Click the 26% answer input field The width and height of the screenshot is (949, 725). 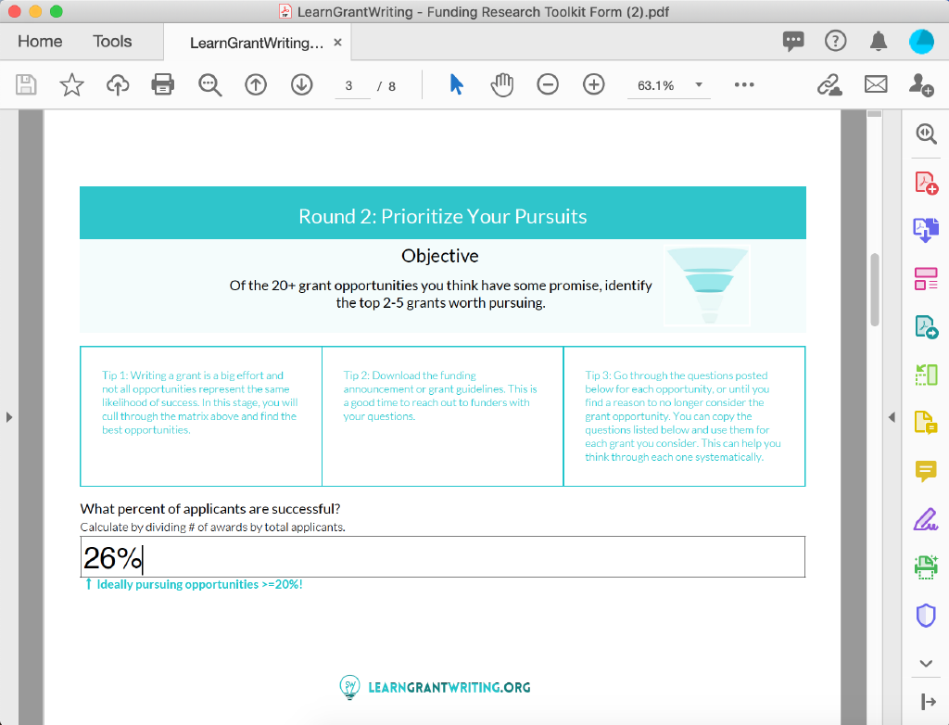point(442,556)
